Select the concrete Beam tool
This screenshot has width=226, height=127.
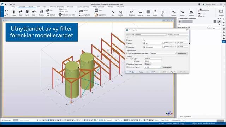tap(20, 13)
